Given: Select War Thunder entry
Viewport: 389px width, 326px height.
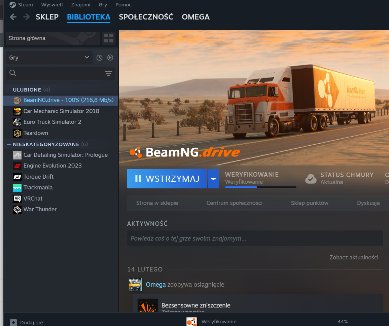Looking at the screenshot, I should (x=61, y=210).
